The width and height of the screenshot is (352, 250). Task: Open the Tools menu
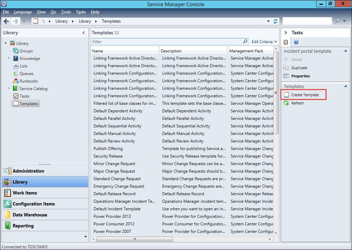[66, 12]
